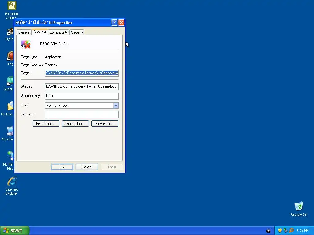Expand the Run dropdown arrow
Viewport: 314px width, 235px height.
pos(116,106)
